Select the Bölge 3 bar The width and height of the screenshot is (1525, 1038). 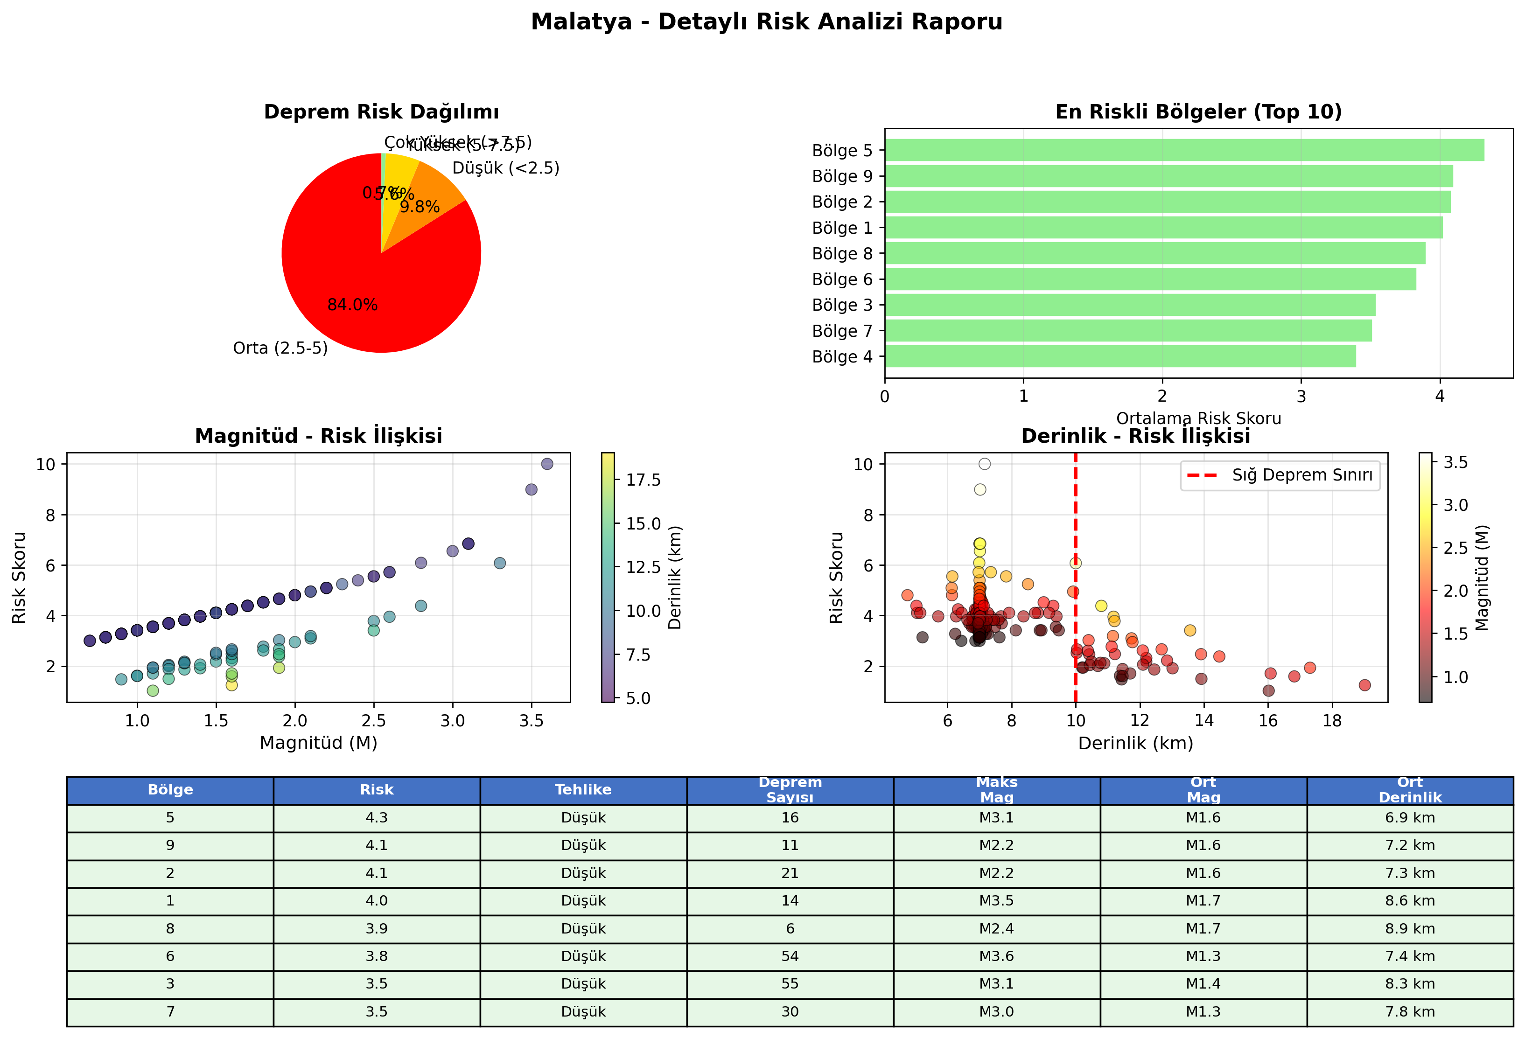(1131, 305)
